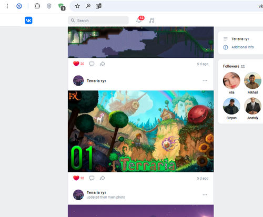Click the info circle icon beside Additional info
Viewport: 263px width, 217px height.
(x=226, y=47)
